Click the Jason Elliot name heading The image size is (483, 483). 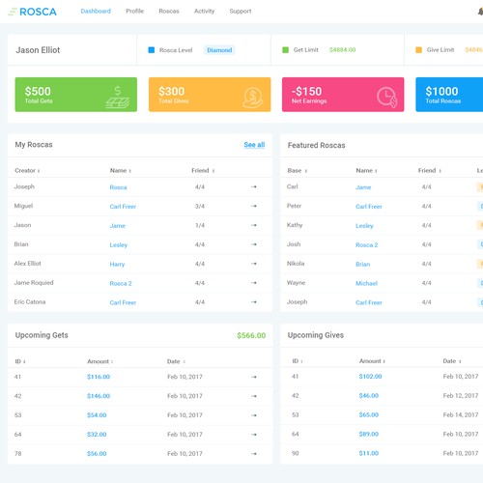[x=38, y=50]
